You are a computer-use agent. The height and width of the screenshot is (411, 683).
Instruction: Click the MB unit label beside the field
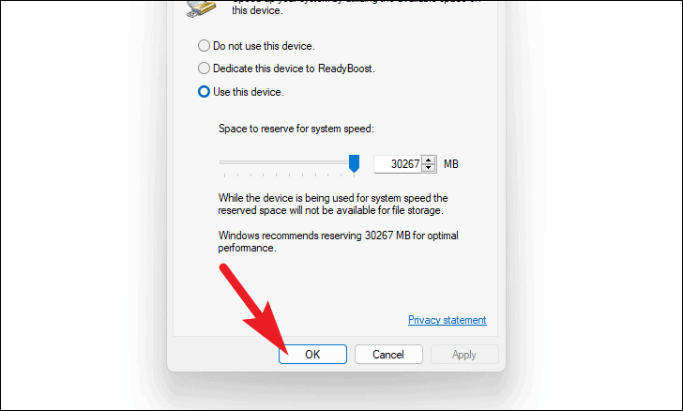click(x=451, y=164)
